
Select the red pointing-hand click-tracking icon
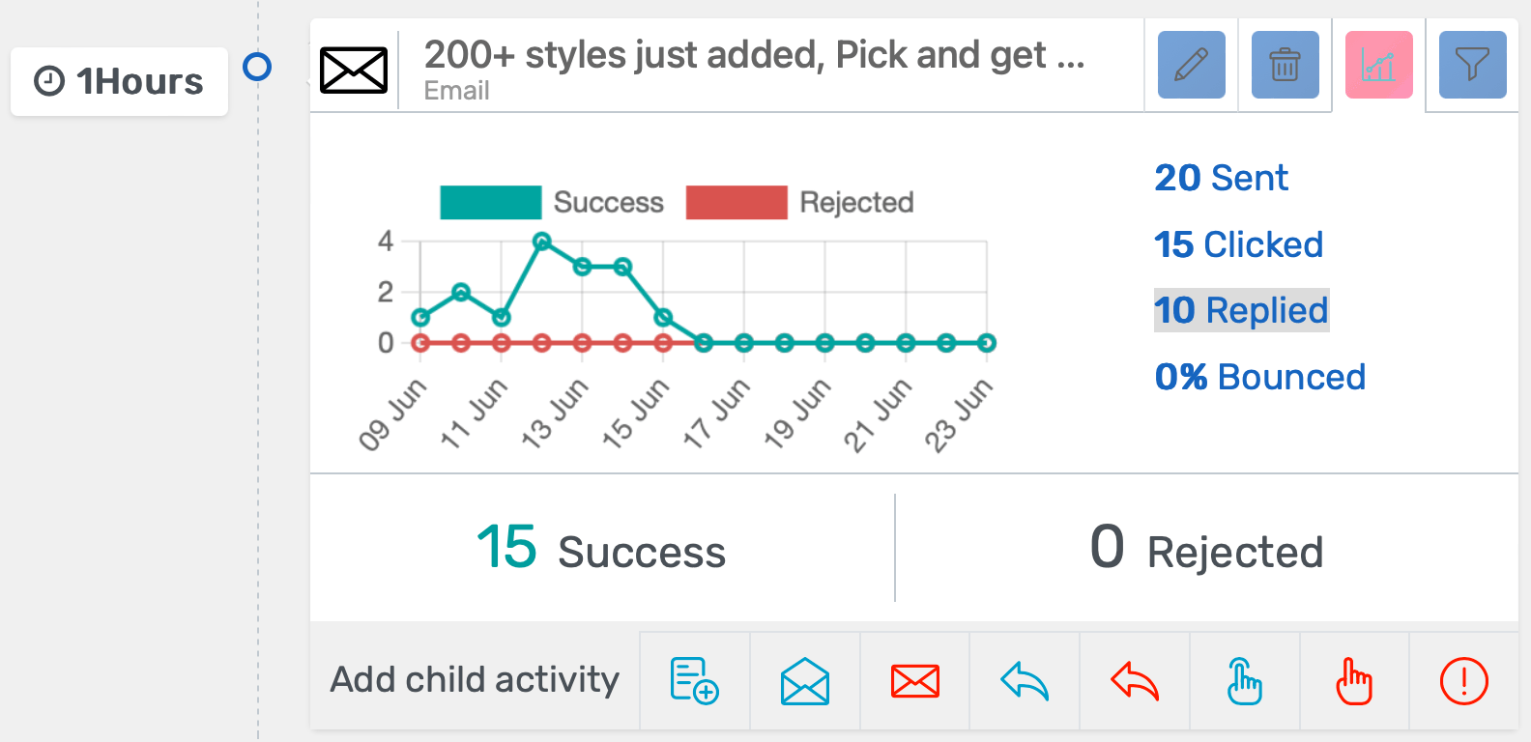tap(1354, 680)
